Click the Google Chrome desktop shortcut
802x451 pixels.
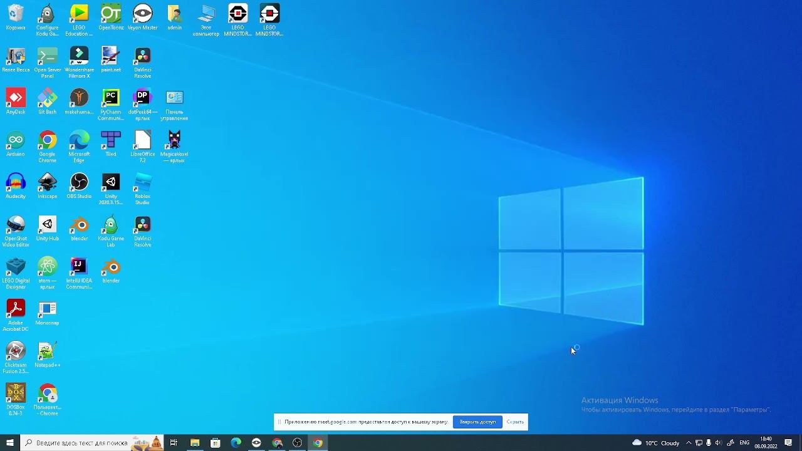[x=48, y=146]
